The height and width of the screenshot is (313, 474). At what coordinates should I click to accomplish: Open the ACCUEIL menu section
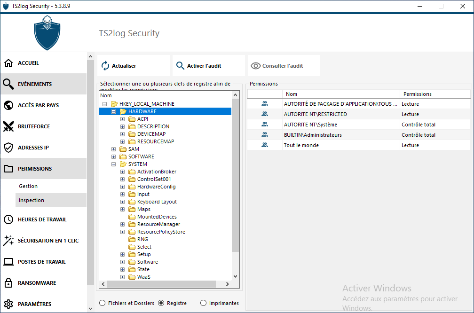44,63
